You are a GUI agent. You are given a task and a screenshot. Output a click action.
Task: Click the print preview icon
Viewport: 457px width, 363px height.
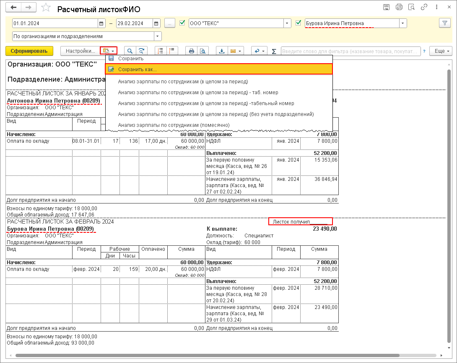point(203,51)
